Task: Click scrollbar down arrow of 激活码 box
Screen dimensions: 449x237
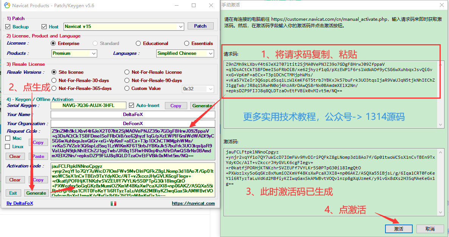Action: tap(440, 212)
